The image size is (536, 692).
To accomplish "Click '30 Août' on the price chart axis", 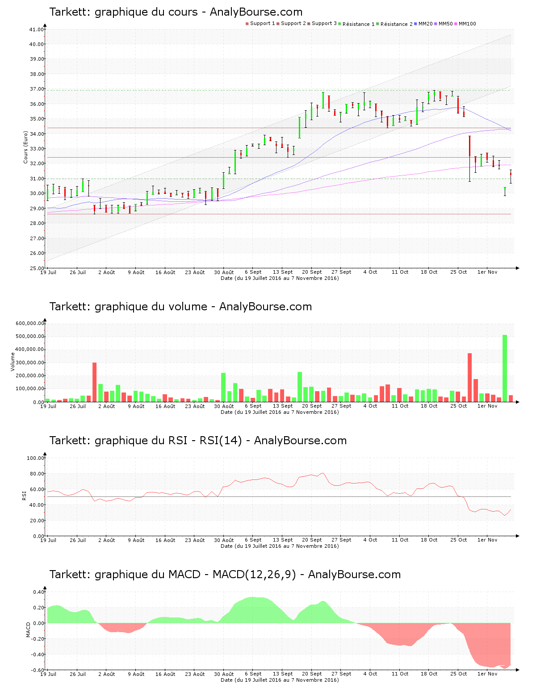I will click(x=224, y=272).
